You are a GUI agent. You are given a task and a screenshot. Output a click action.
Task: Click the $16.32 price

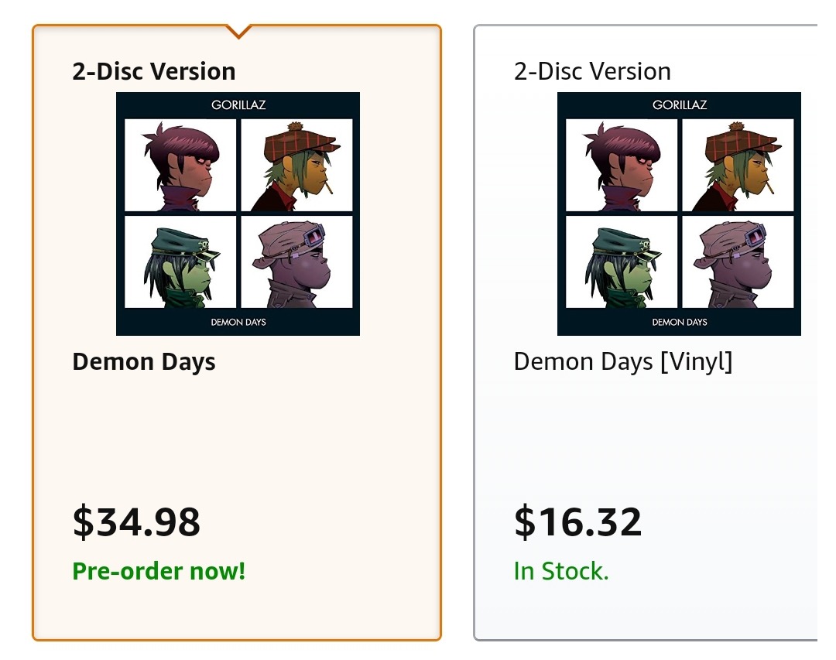tap(577, 522)
